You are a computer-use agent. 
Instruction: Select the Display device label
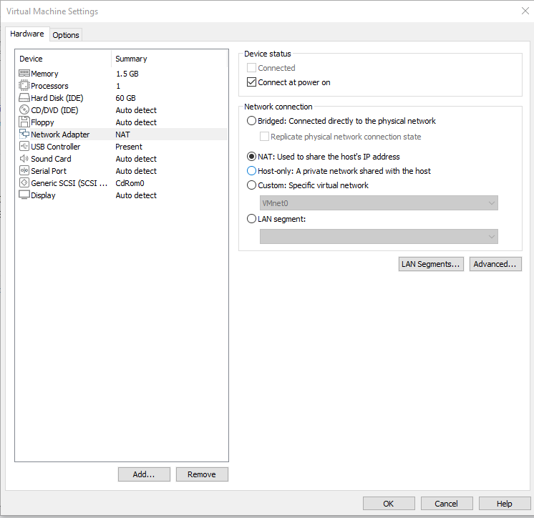[x=43, y=195]
